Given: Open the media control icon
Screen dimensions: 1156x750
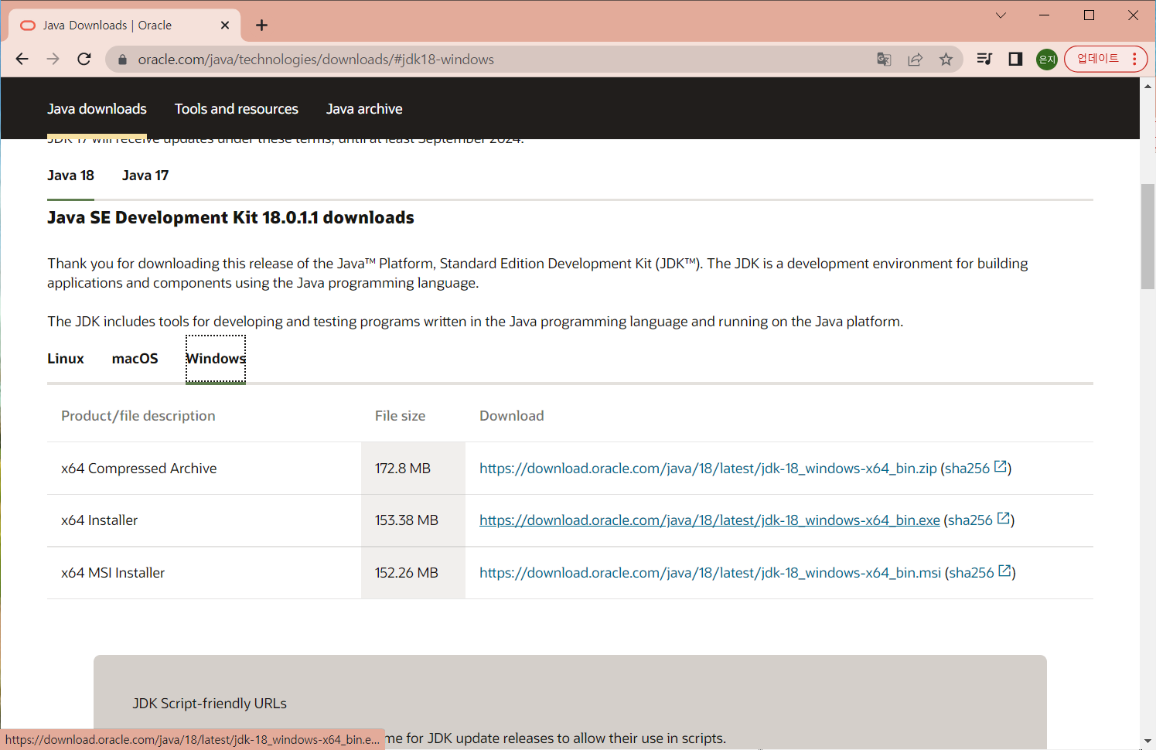Looking at the screenshot, I should pos(984,60).
